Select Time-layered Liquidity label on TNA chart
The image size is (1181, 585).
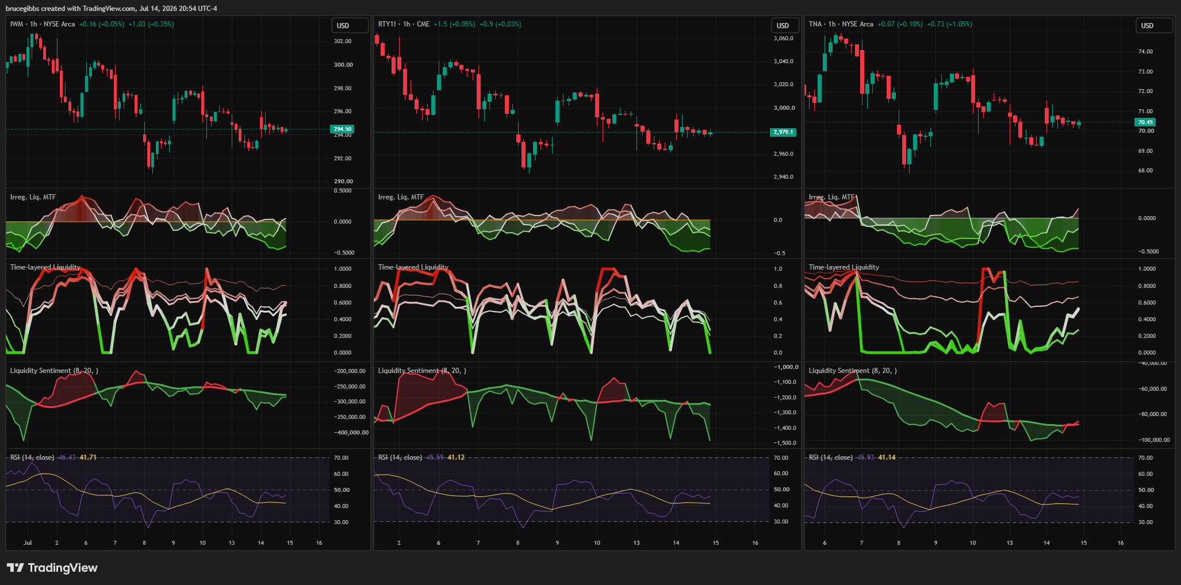843,267
